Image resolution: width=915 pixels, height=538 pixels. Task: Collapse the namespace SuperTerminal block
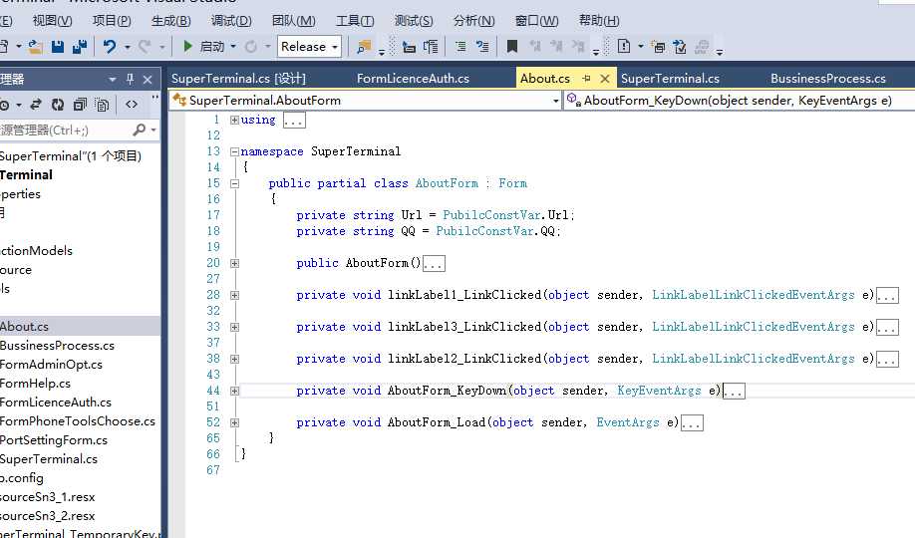(x=234, y=151)
